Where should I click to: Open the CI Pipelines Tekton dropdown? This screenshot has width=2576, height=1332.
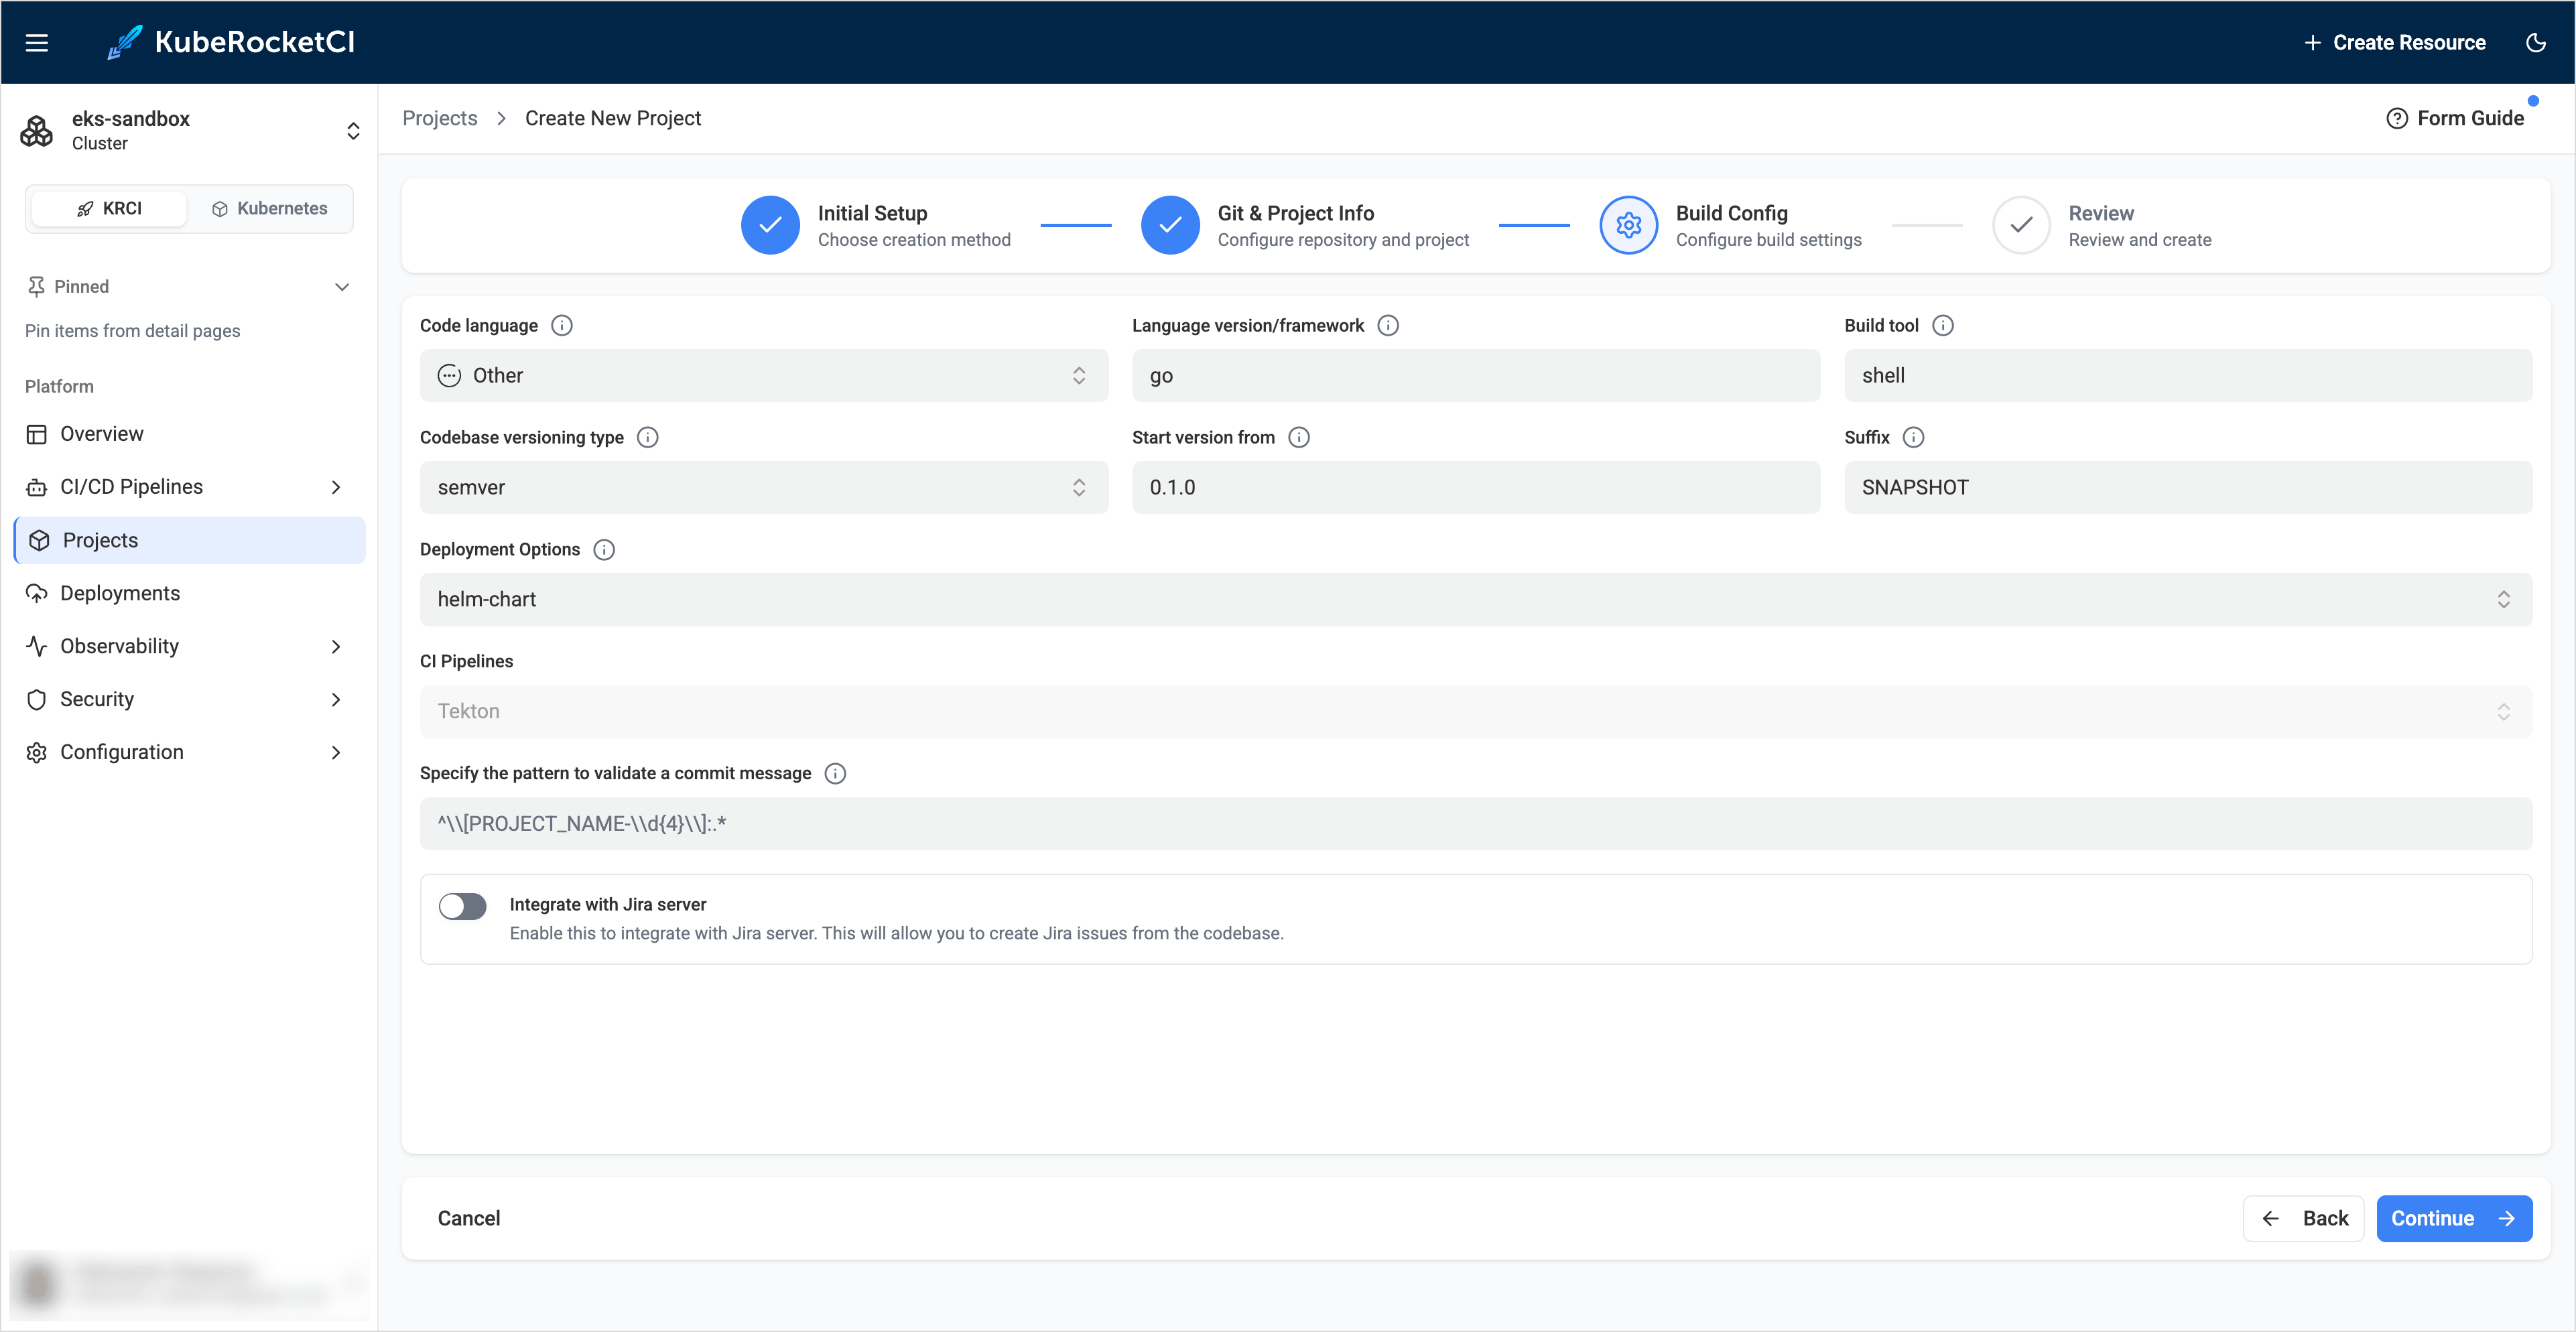pyautogui.click(x=1476, y=711)
